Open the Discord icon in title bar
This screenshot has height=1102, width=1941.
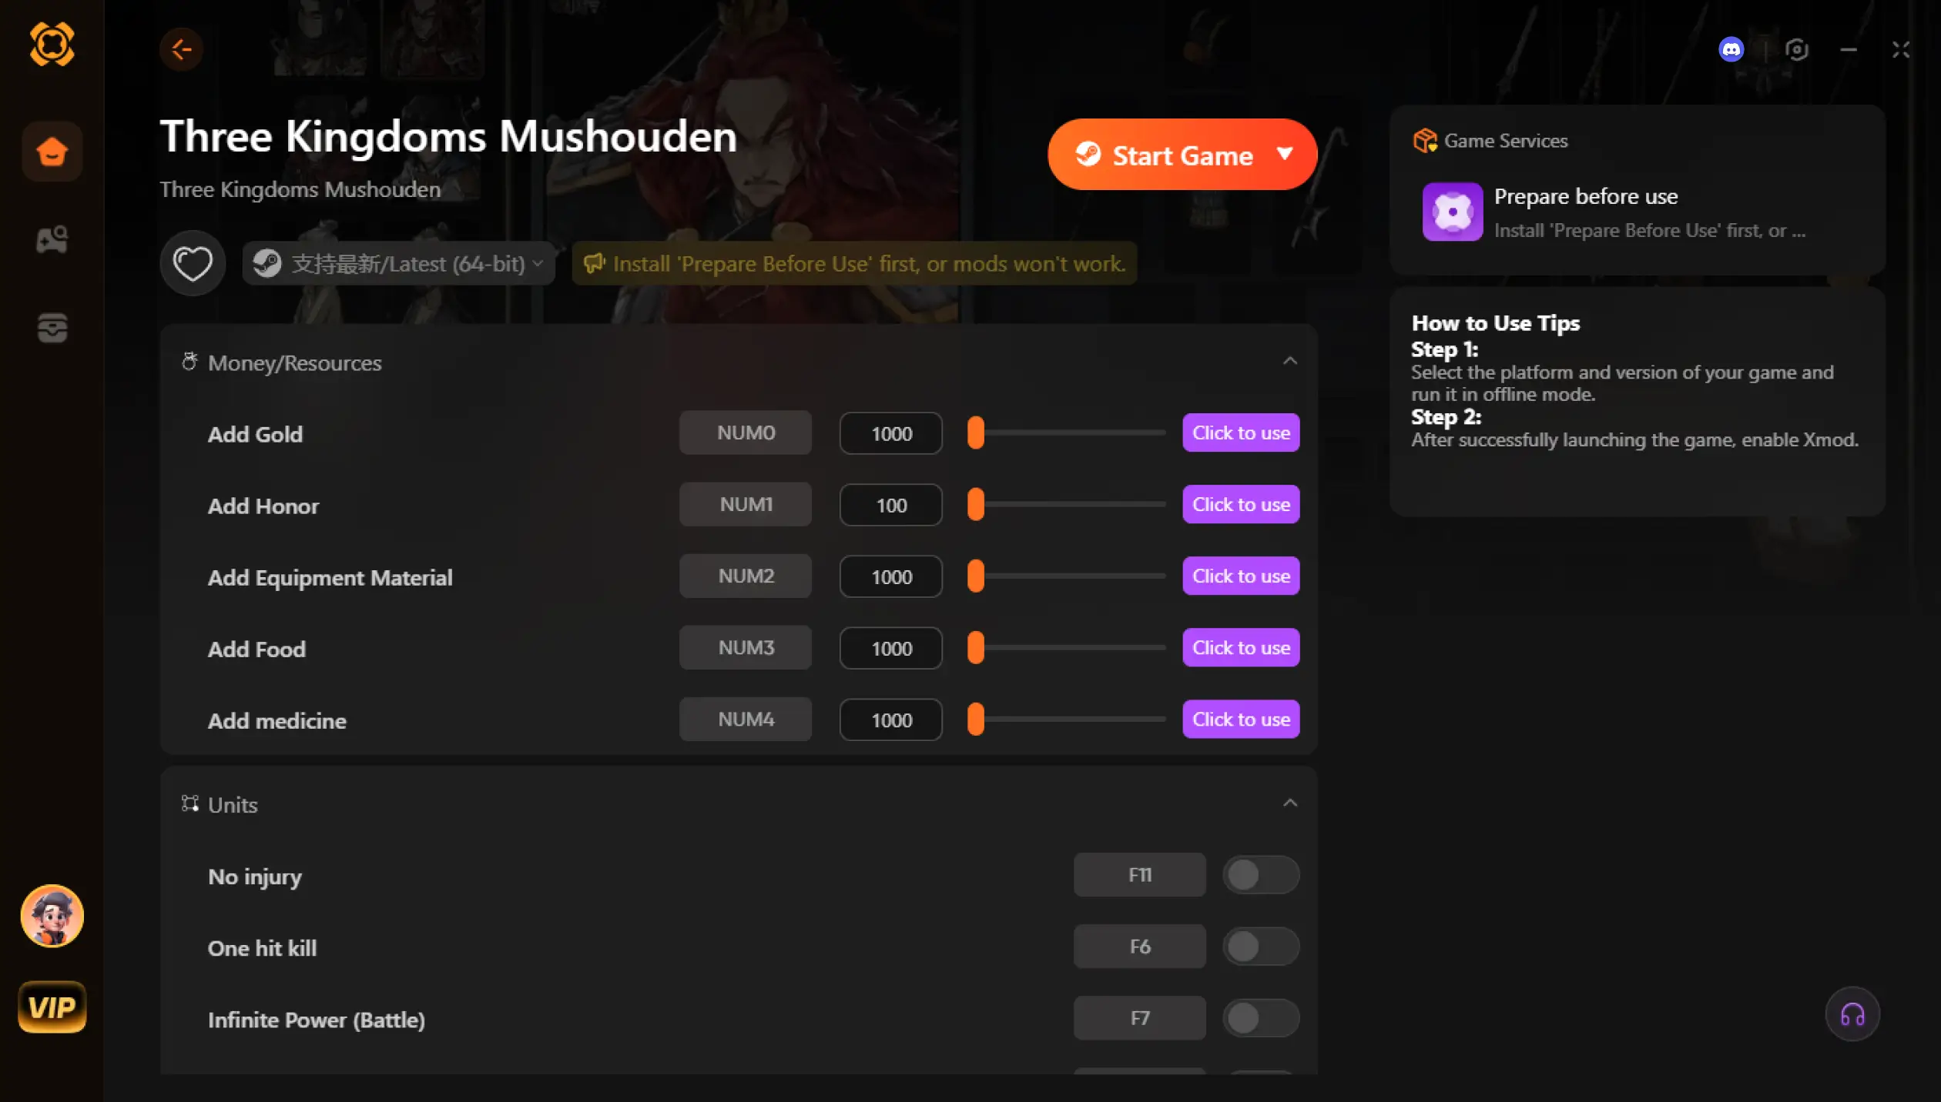pos(1731,50)
